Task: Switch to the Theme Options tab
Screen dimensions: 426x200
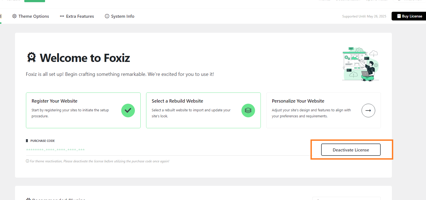Action: point(31,16)
